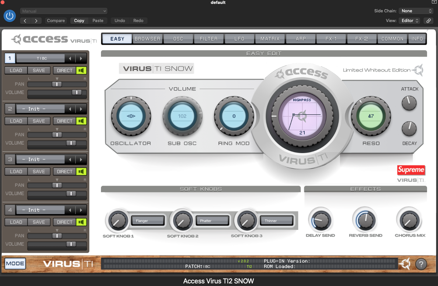Open the COMMON tab
438x286 pixels.
(x=392, y=39)
